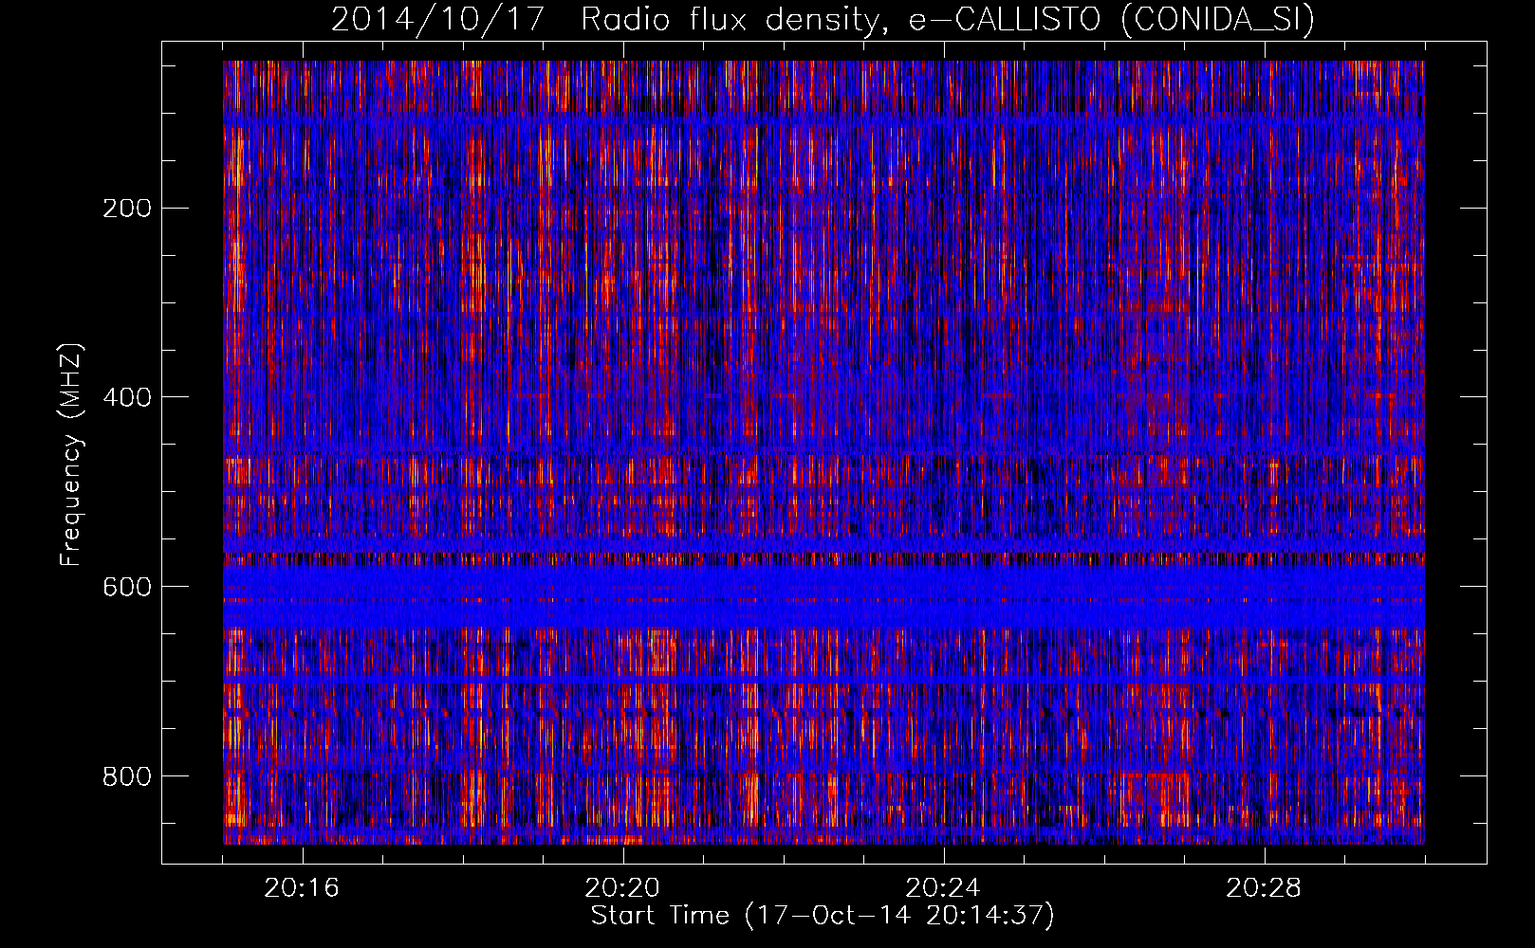Image resolution: width=1535 pixels, height=948 pixels.
Task: Click the 20:24 time axis label
Action: coord(943,888)
